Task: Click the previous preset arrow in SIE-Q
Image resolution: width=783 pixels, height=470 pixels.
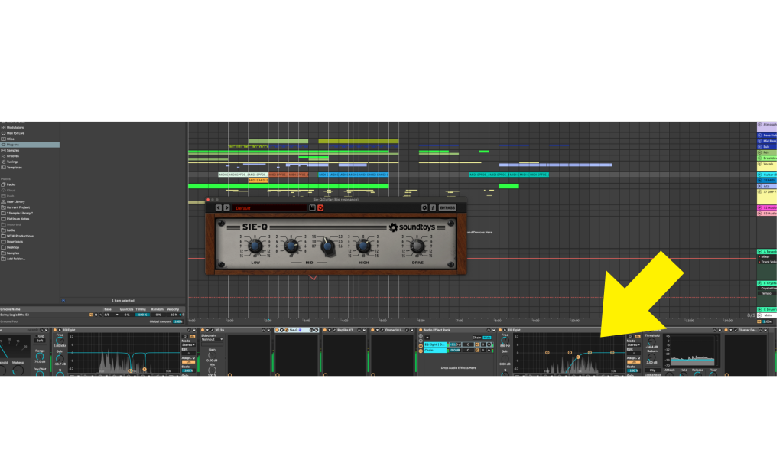Action: (x=218, y=207)
